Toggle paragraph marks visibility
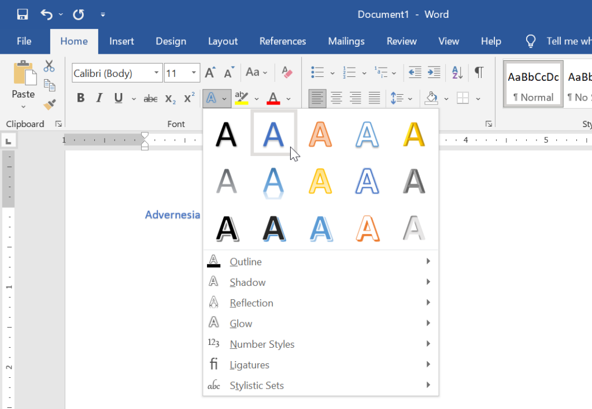 pos(479,73)
